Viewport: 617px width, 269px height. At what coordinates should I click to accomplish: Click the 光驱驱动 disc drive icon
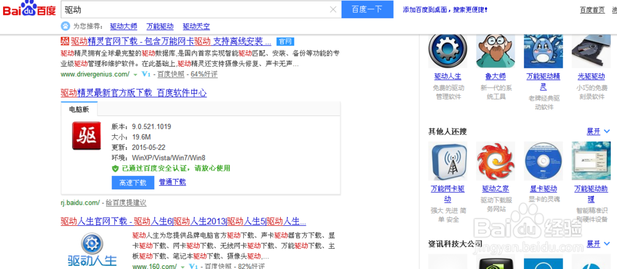click(x=591, y=51)
